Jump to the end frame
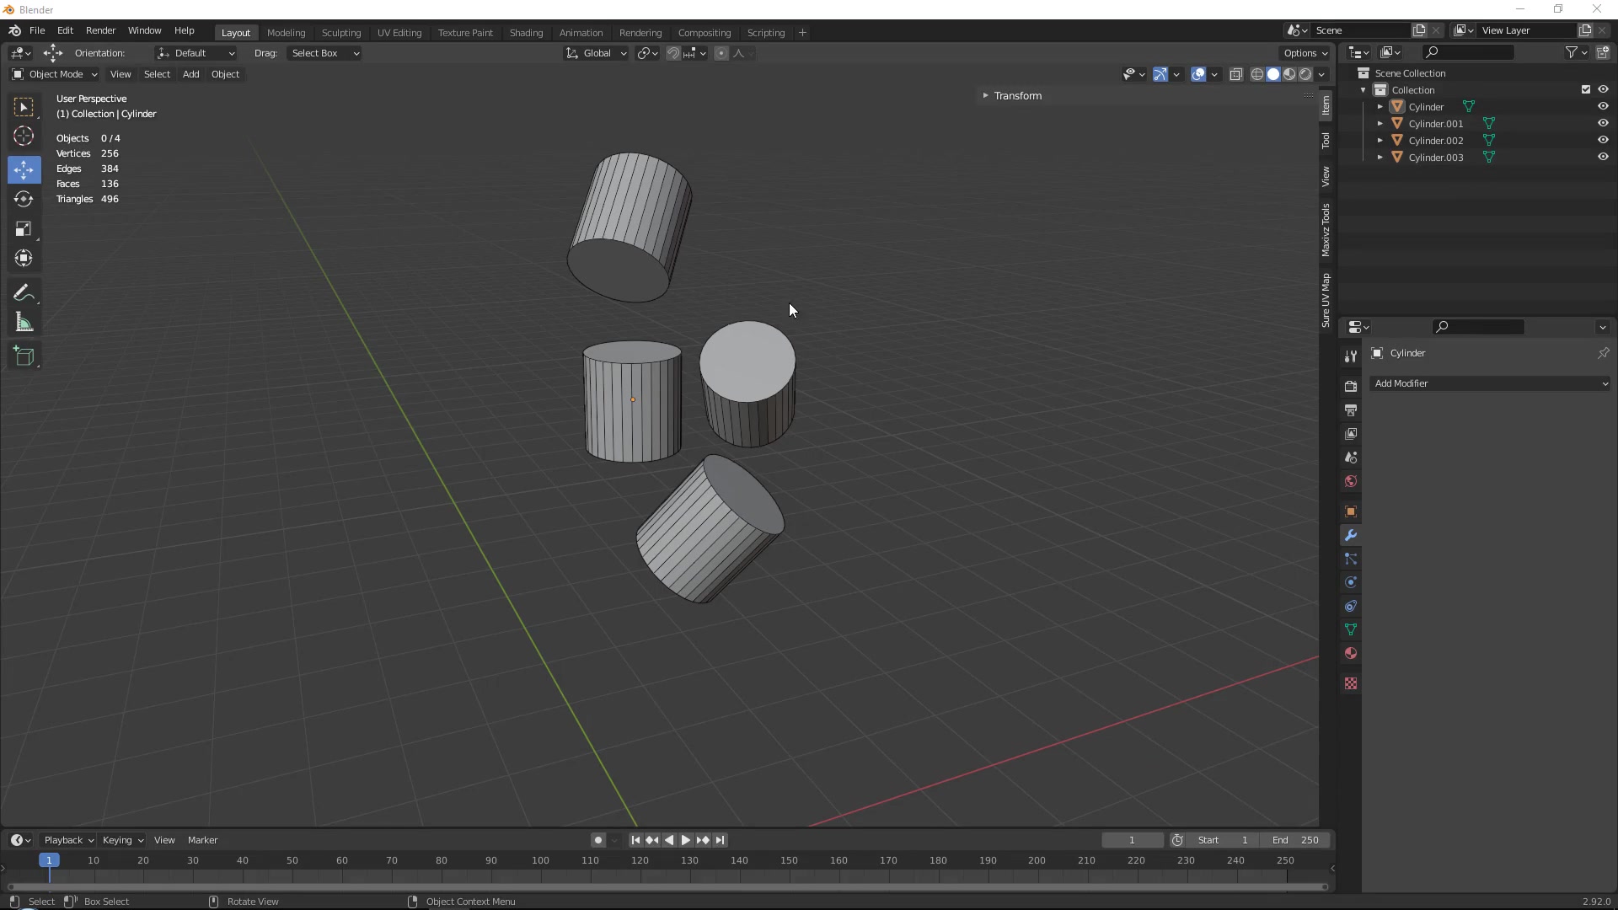 720,840
